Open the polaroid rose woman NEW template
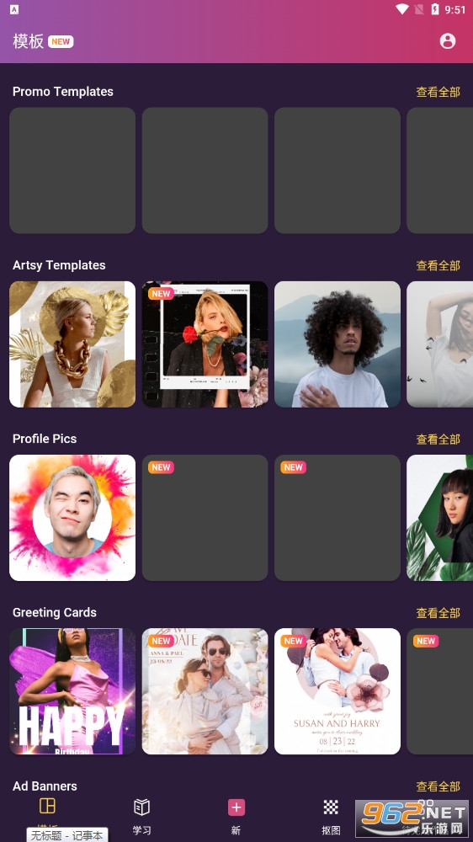This screenshot has height=842, width=473. pos(205,344)
